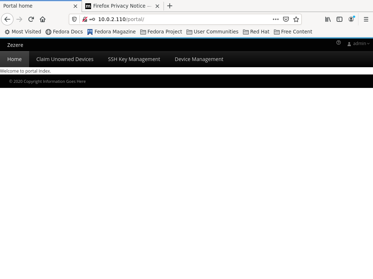
Task: Open Most Visited bookmarks
Action: pyautogui.click(x=23, y=32)
